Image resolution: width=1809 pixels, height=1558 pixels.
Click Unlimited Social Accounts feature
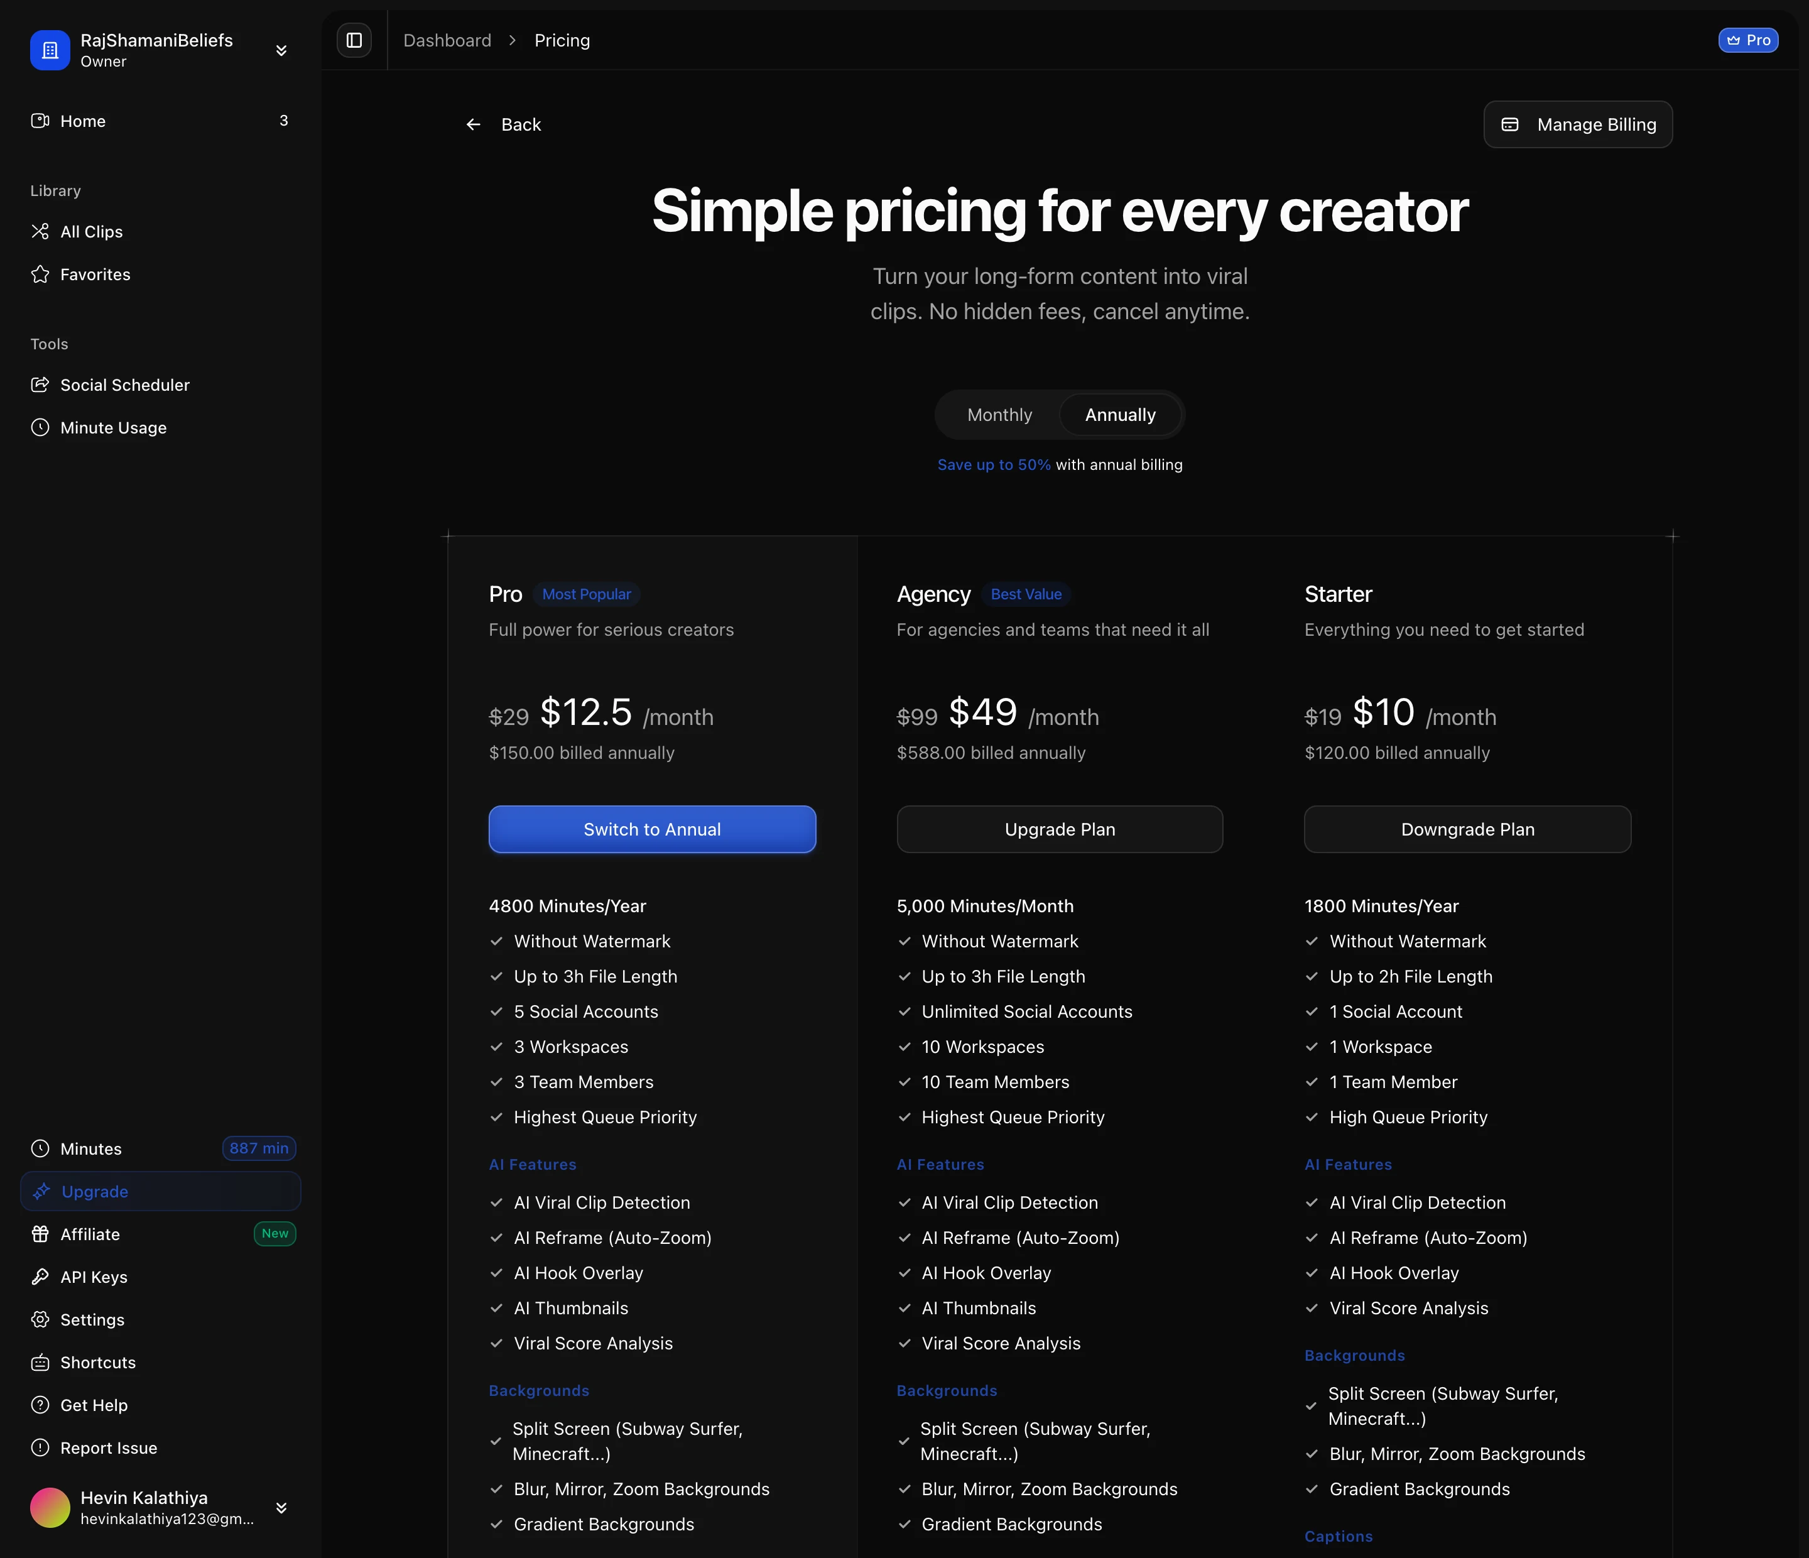pyautogui.click(x=1027, y=1011)
